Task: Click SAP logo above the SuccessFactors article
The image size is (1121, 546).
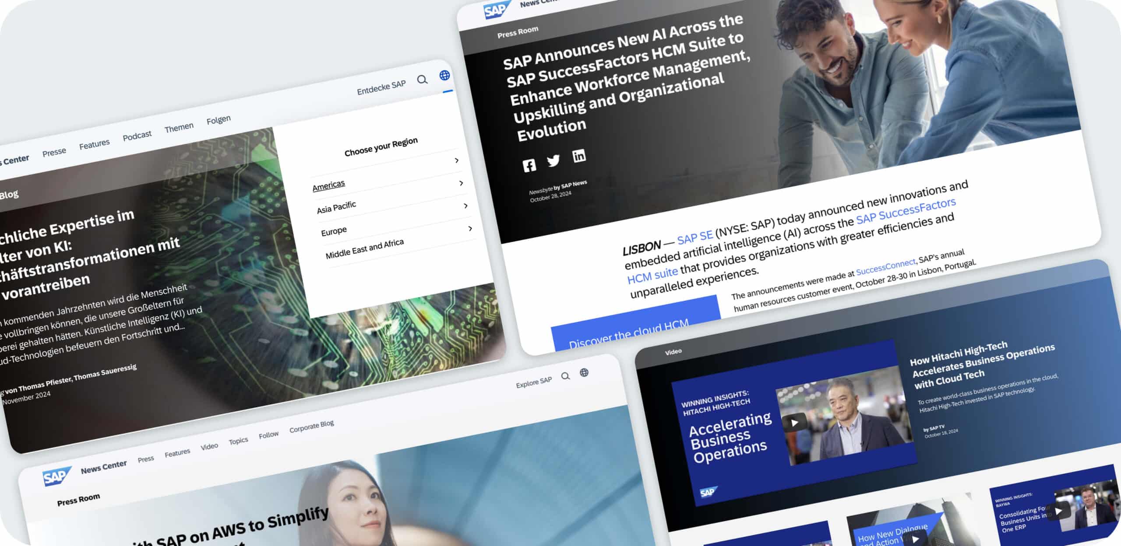Action: 497,9
